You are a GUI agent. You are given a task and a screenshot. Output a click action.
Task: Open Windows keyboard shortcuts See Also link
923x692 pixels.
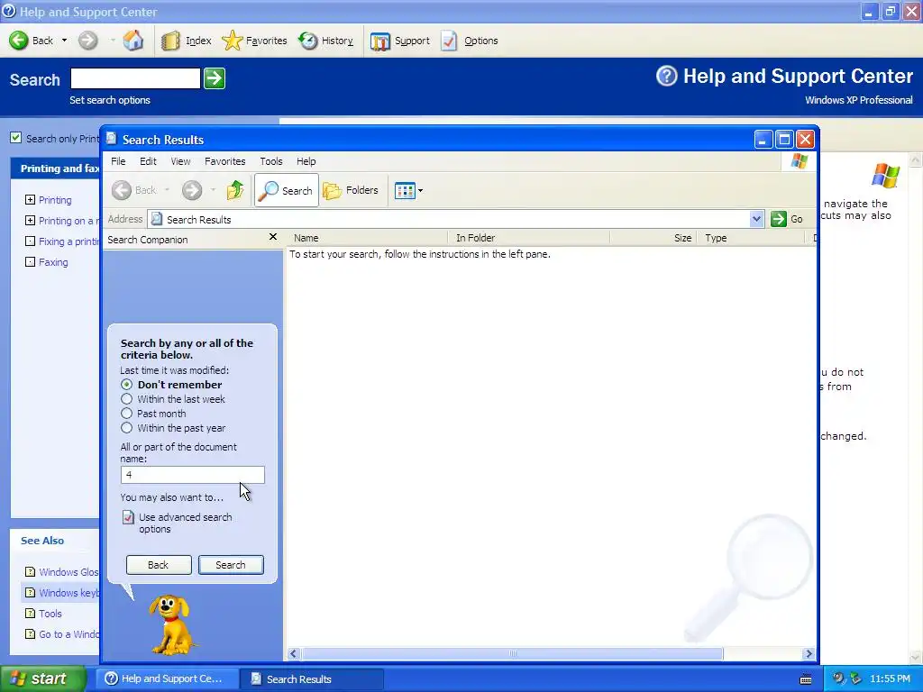coord(69,593)
